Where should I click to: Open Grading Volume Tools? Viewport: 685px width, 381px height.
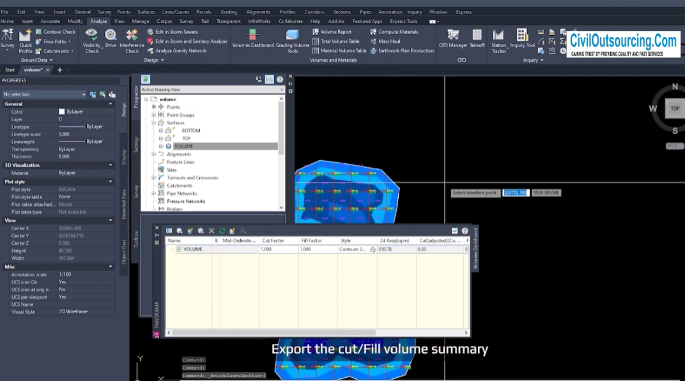[x=292, y=41]
